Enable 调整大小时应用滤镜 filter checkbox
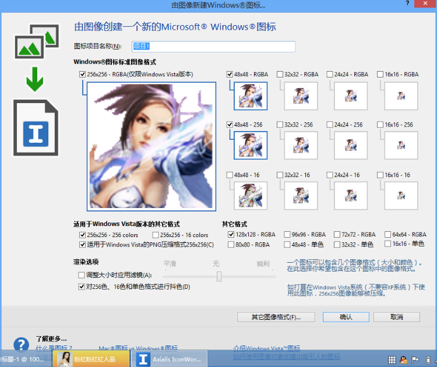 tap(82, 276)
